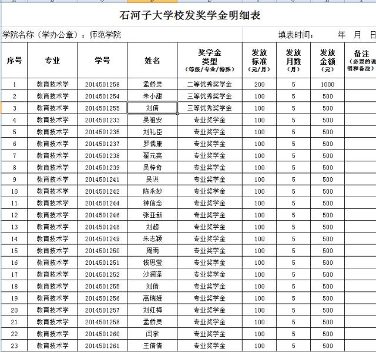Select student ID 2014501241

click(x=102, y=180)
